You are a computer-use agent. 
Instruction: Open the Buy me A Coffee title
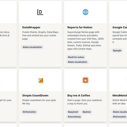[79, 96]
